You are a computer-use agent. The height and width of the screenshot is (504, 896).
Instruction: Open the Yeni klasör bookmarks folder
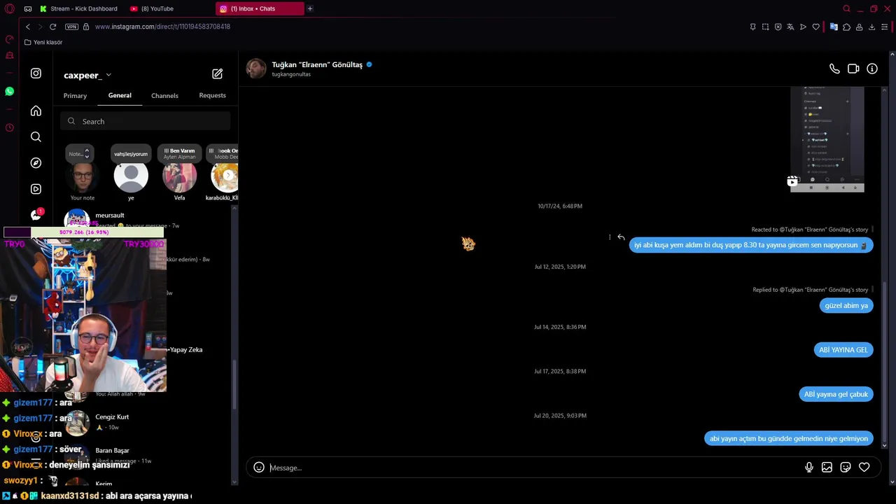pyautogui.click(x=43, y=42)
